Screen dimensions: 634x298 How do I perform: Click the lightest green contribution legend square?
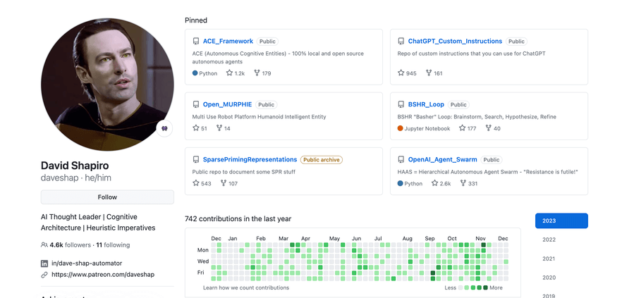[466, 287]
